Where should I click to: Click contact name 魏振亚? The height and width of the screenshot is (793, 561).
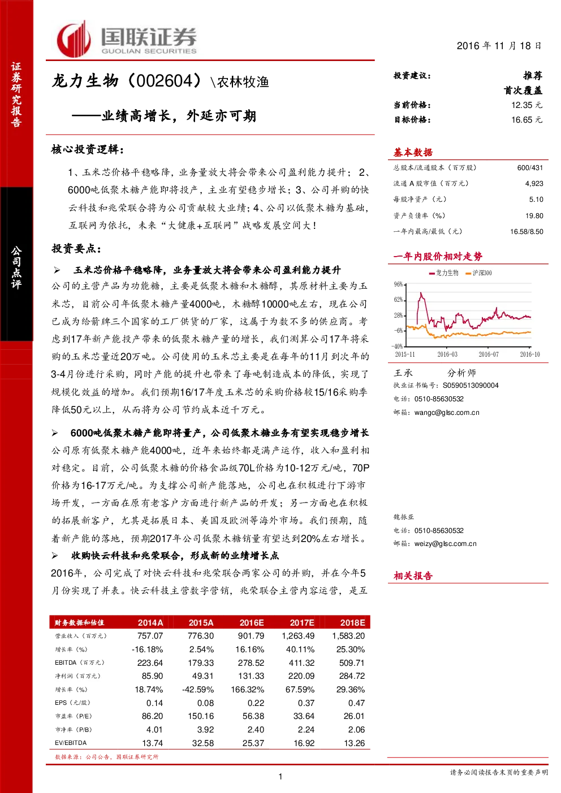(404, 517)
